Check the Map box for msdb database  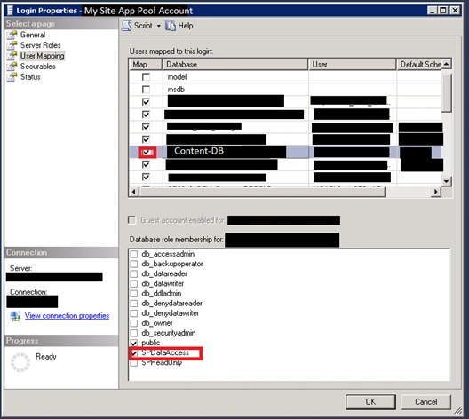146,90
